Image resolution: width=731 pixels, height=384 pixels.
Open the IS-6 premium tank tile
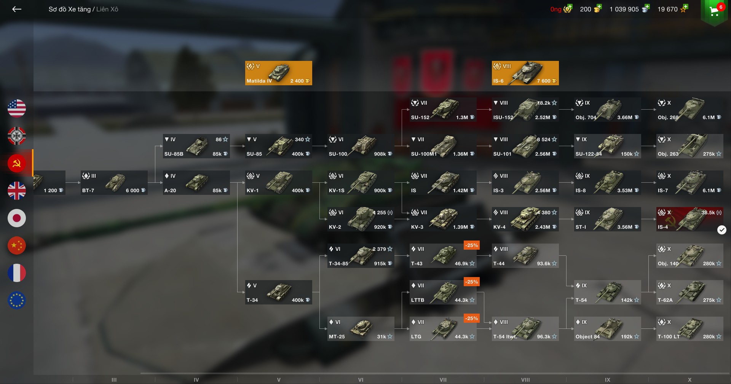525,73
